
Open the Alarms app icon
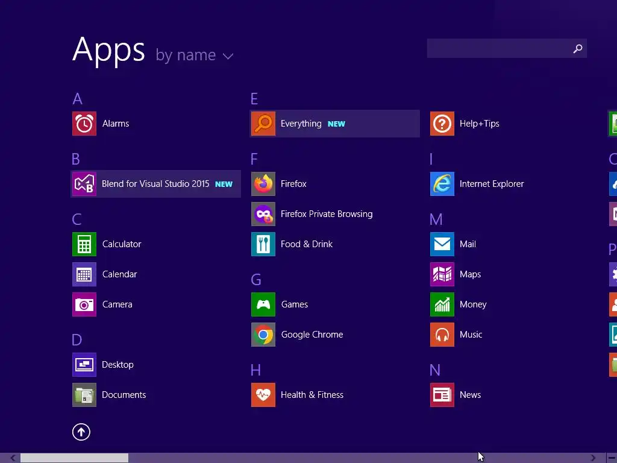tap(84, 124)
